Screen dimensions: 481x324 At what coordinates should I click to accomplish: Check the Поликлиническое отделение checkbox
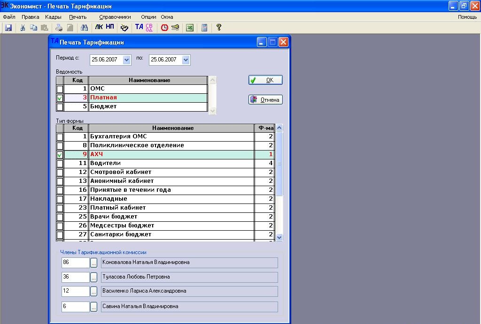tap(60, 146)
